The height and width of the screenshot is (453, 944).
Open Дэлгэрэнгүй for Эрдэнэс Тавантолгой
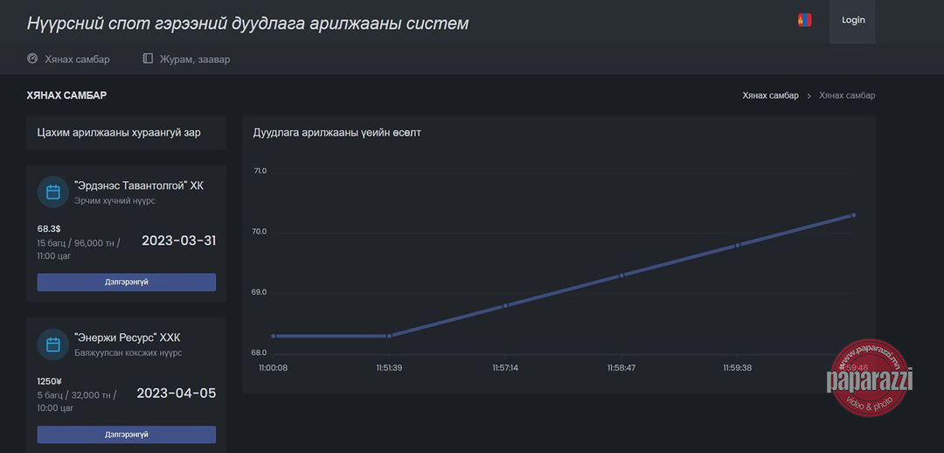(x=127, y=282)
